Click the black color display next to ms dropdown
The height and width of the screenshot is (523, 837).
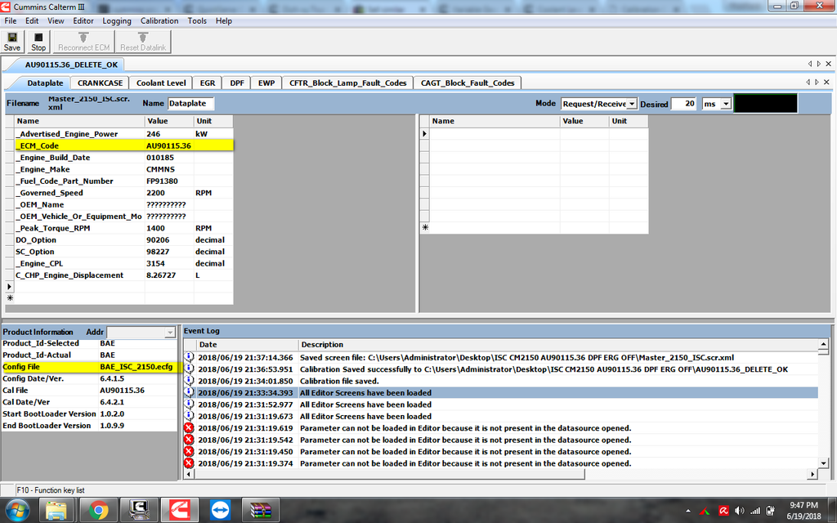point(766,103)
